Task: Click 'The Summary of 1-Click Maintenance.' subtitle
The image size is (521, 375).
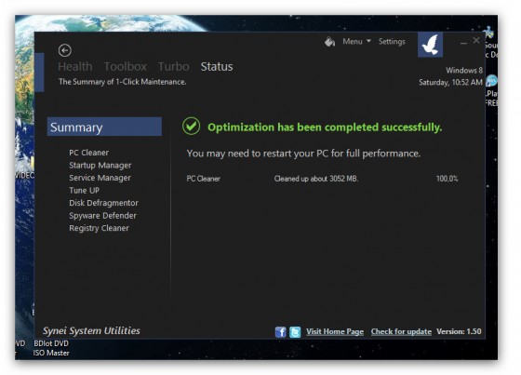Action: (x=122, y=82)
